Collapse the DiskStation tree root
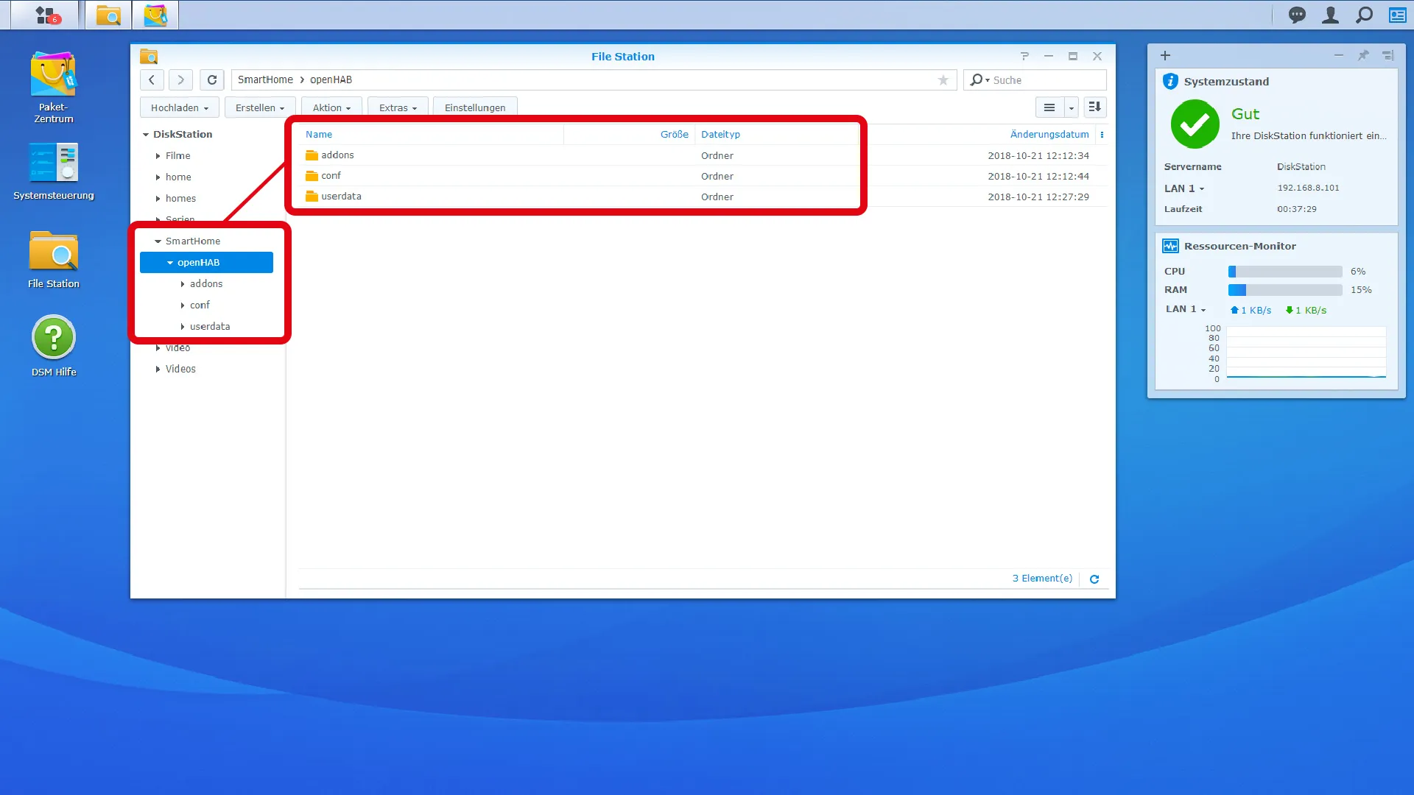The height and width of the screenshot is (795, 1414). (x=146, y=135)
